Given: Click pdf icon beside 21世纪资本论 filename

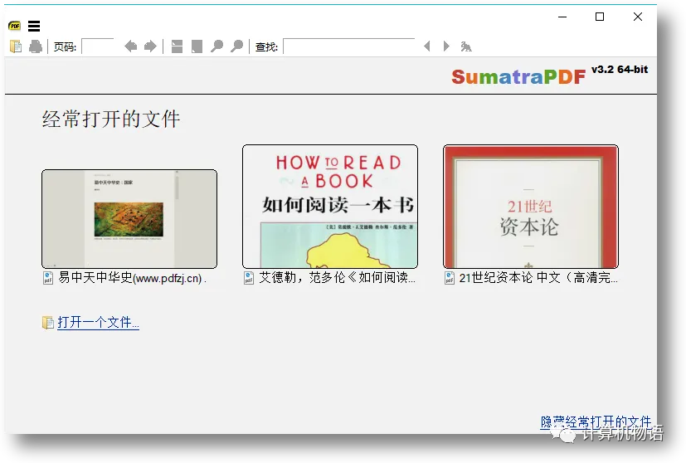Looking at the screenshot, I should pyautogui.click(x=450, y=278).
